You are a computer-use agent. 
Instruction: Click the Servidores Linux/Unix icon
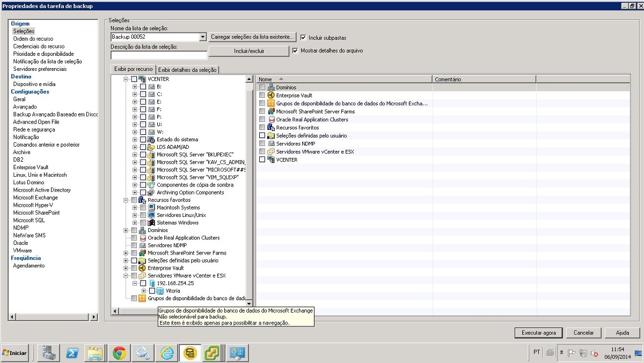[151, 215]
